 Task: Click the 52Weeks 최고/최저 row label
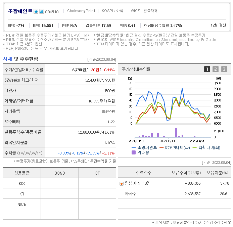pyautogui.click(x=21, y=80)
